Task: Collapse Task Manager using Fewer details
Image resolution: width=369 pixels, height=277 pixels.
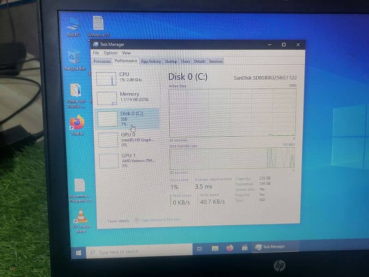Action: tap(118, 221)
